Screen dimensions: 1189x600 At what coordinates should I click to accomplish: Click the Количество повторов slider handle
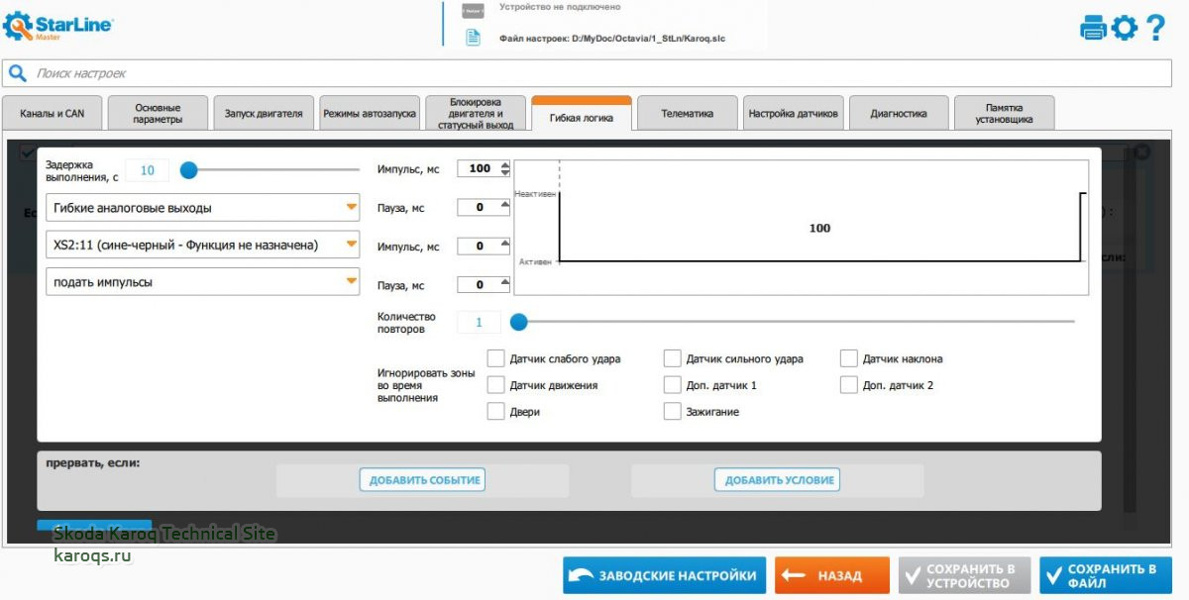click(518, 322)
